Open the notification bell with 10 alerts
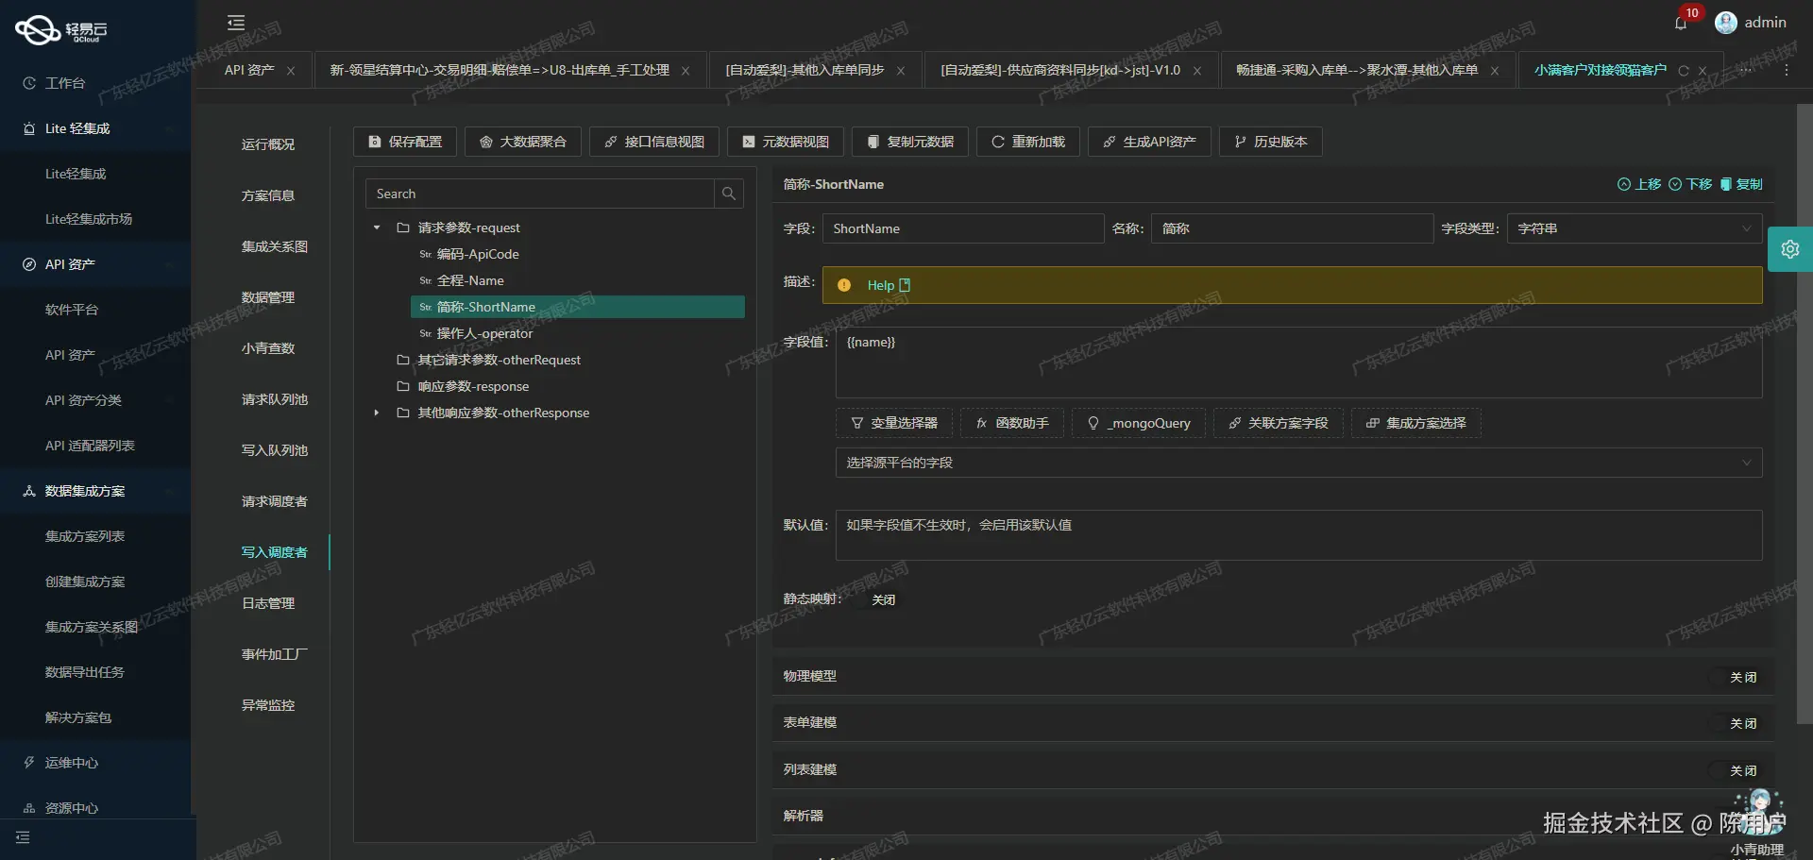Image resolution: width=1813 pixels, height=860 pixels. [1681, 23]
